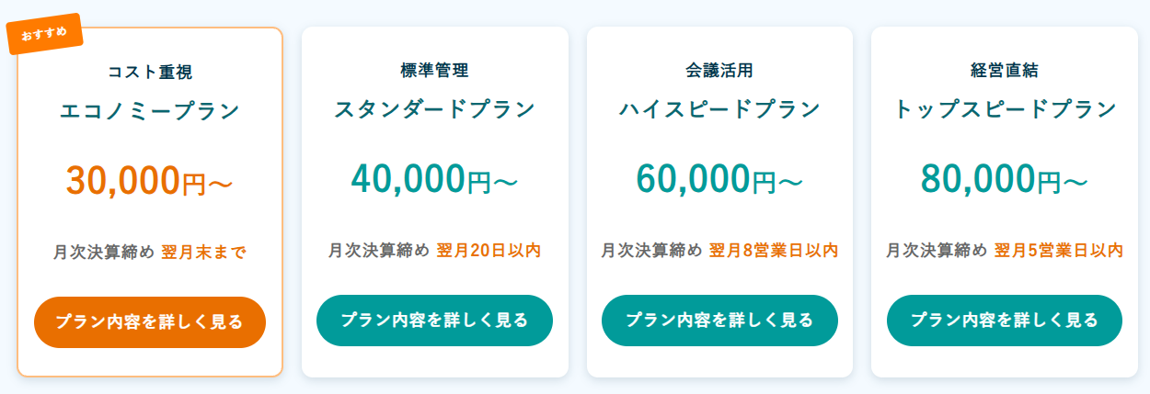Click the orange おすすめ badge

click(x=44, y=33)
